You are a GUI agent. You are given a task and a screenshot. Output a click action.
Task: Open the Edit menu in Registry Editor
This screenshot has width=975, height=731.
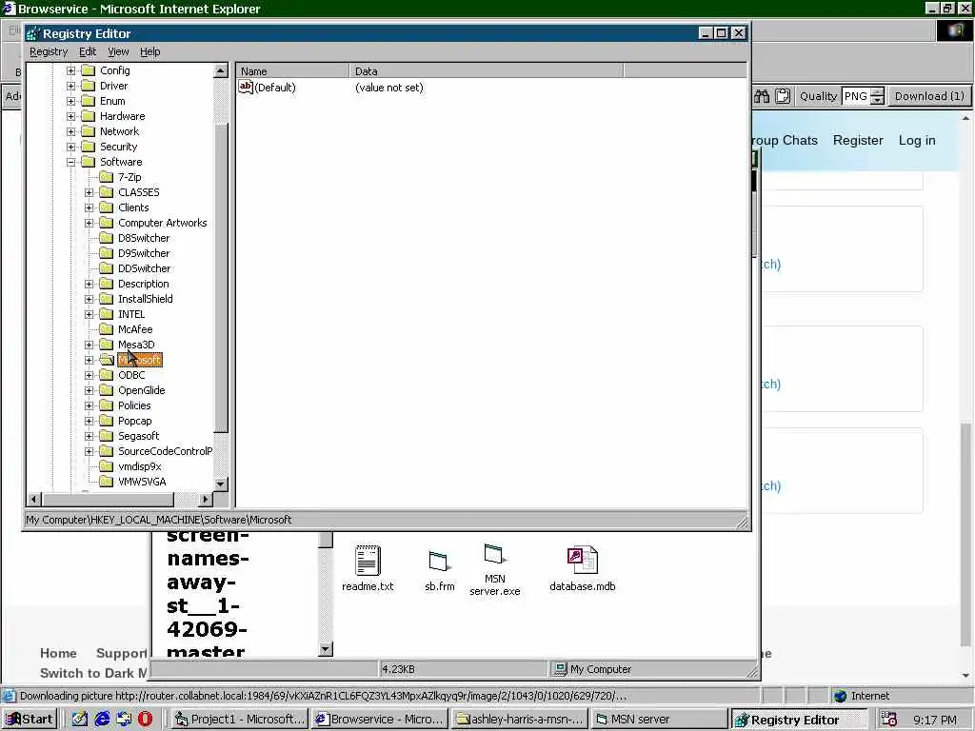(x=88, y=51)
